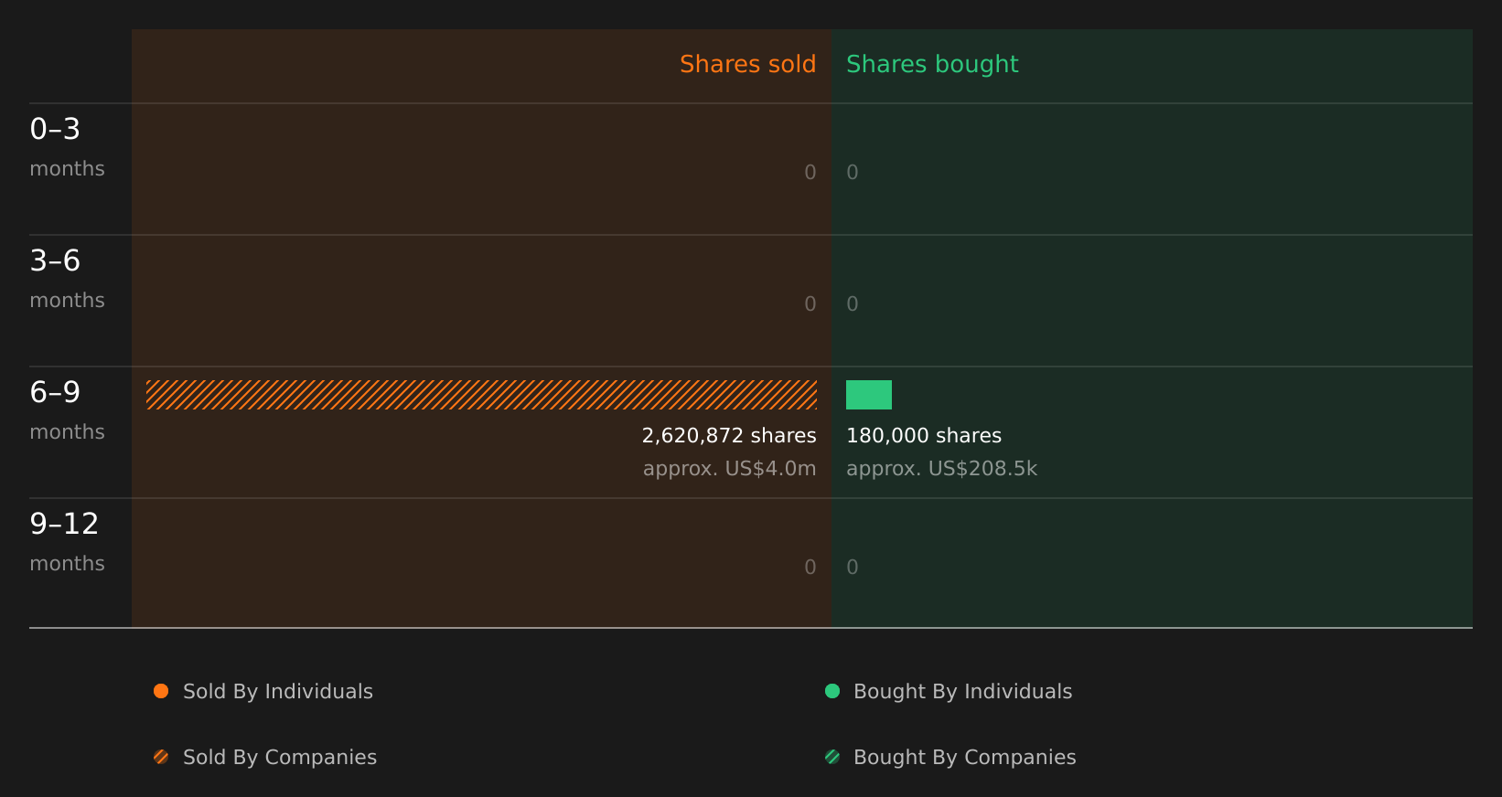Click the bought 0 value in 0–3 months row
This screenshot has width=1502, height=797.
coord(853,173)
